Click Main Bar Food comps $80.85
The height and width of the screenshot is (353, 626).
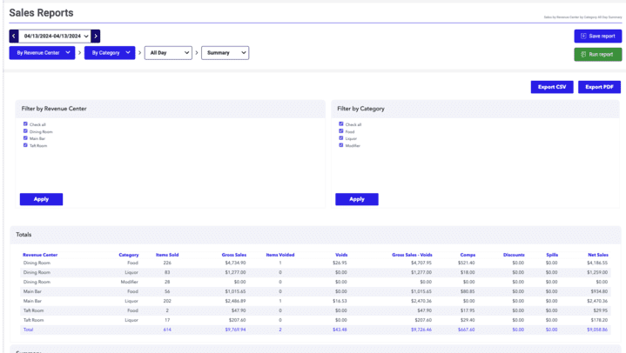click(468, 291)
